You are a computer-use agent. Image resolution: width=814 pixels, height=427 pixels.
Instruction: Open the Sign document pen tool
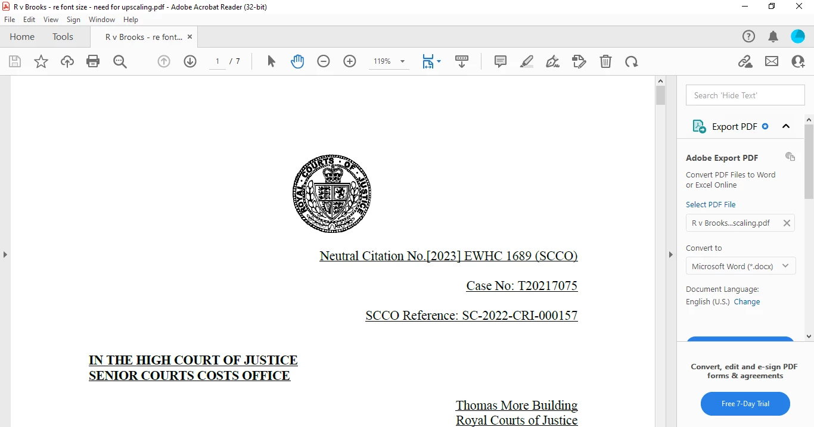[x=553, y=61]
